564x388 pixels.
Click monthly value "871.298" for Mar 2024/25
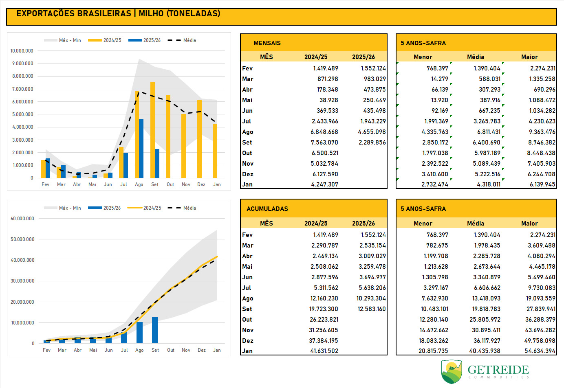[x=328, y=79]
